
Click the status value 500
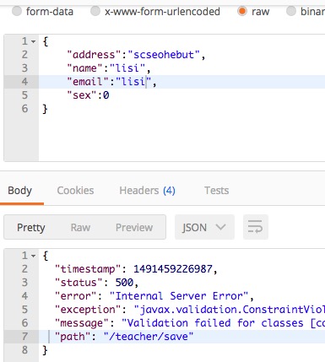[x=124, y=283]
